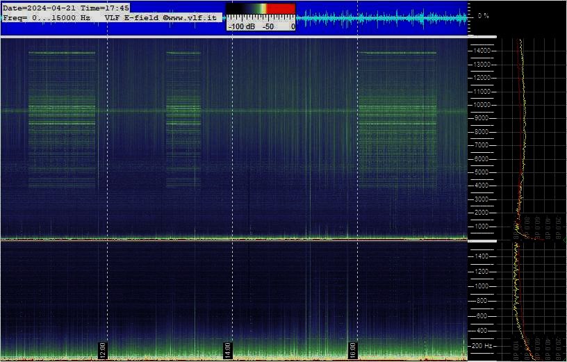Click the 600 label on lower axis

(x=482, y=316)
